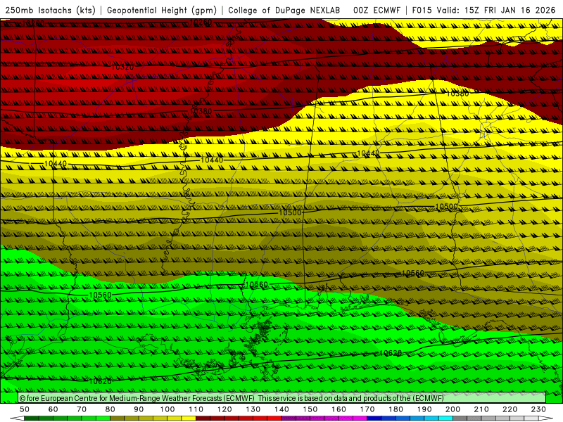Select the 210 knot scale label

coord(481,409)
